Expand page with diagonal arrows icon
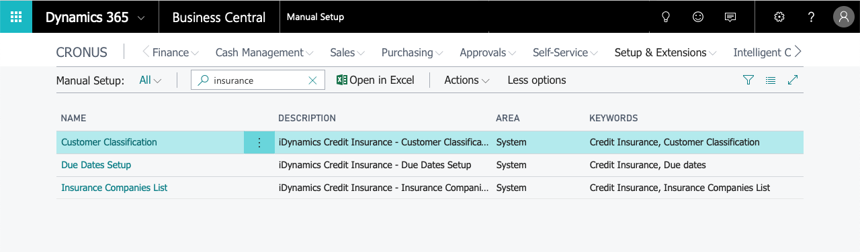This screenshot has width=860, height=252. pyautogui.click(x=793, y=80)
